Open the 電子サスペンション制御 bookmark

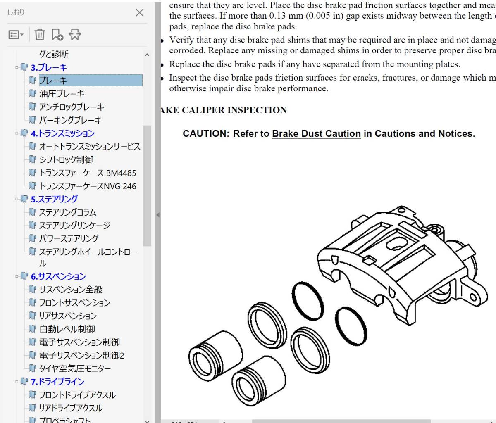(x=79, y=342)
